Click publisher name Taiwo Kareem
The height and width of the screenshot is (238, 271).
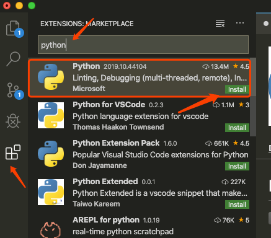pyautogui.click(x=96, y=204)
